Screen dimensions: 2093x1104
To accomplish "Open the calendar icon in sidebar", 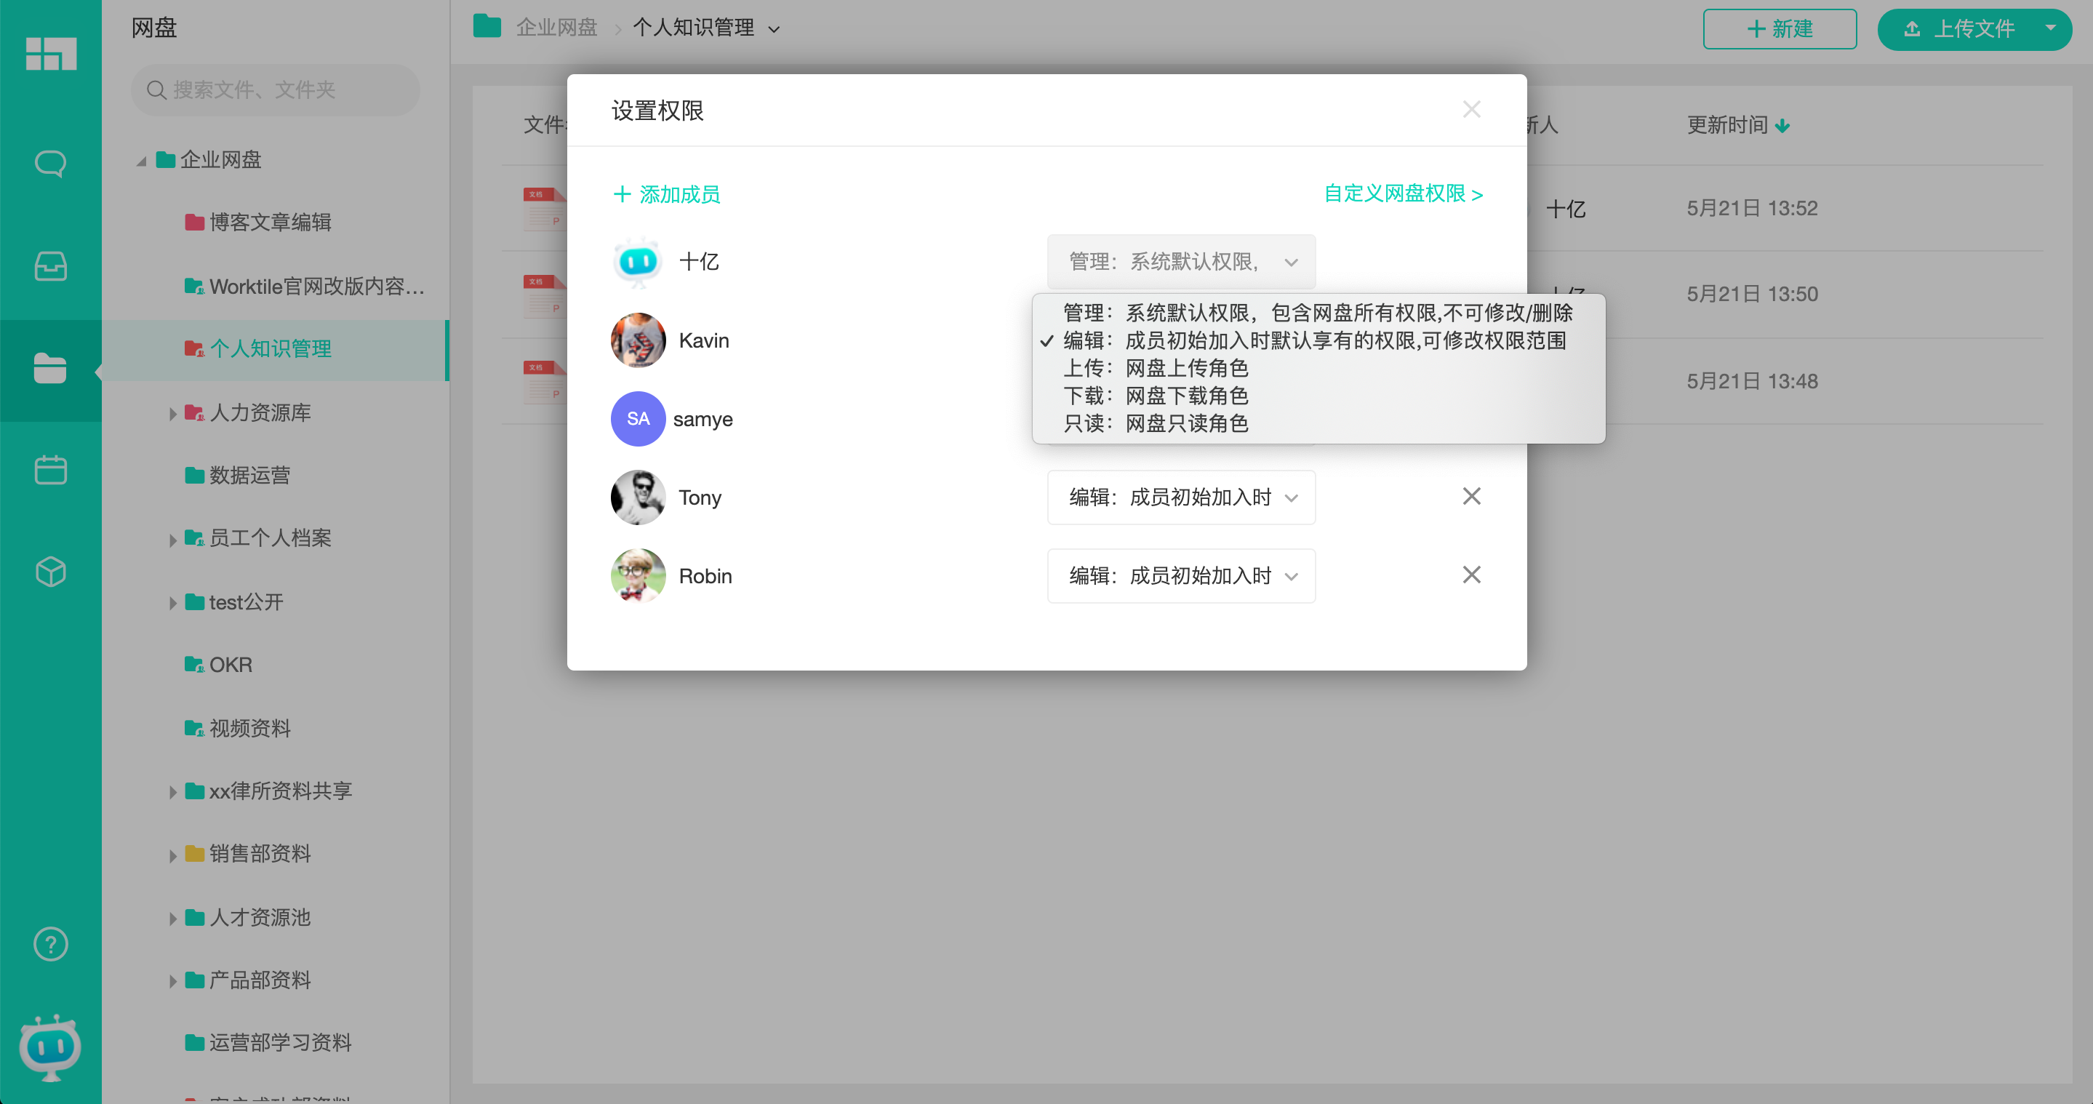I will click(50, 470).
